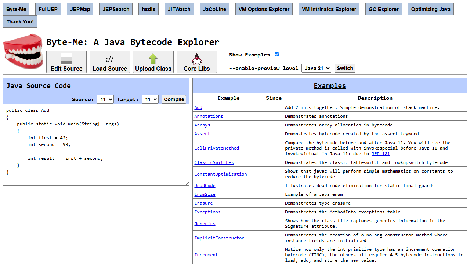470x264 pixels.
Task: Go to VM Options Explorer
Action: point(264,9)
